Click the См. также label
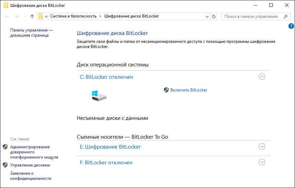Viewport: 295px width, 188px height. point(20,139)
